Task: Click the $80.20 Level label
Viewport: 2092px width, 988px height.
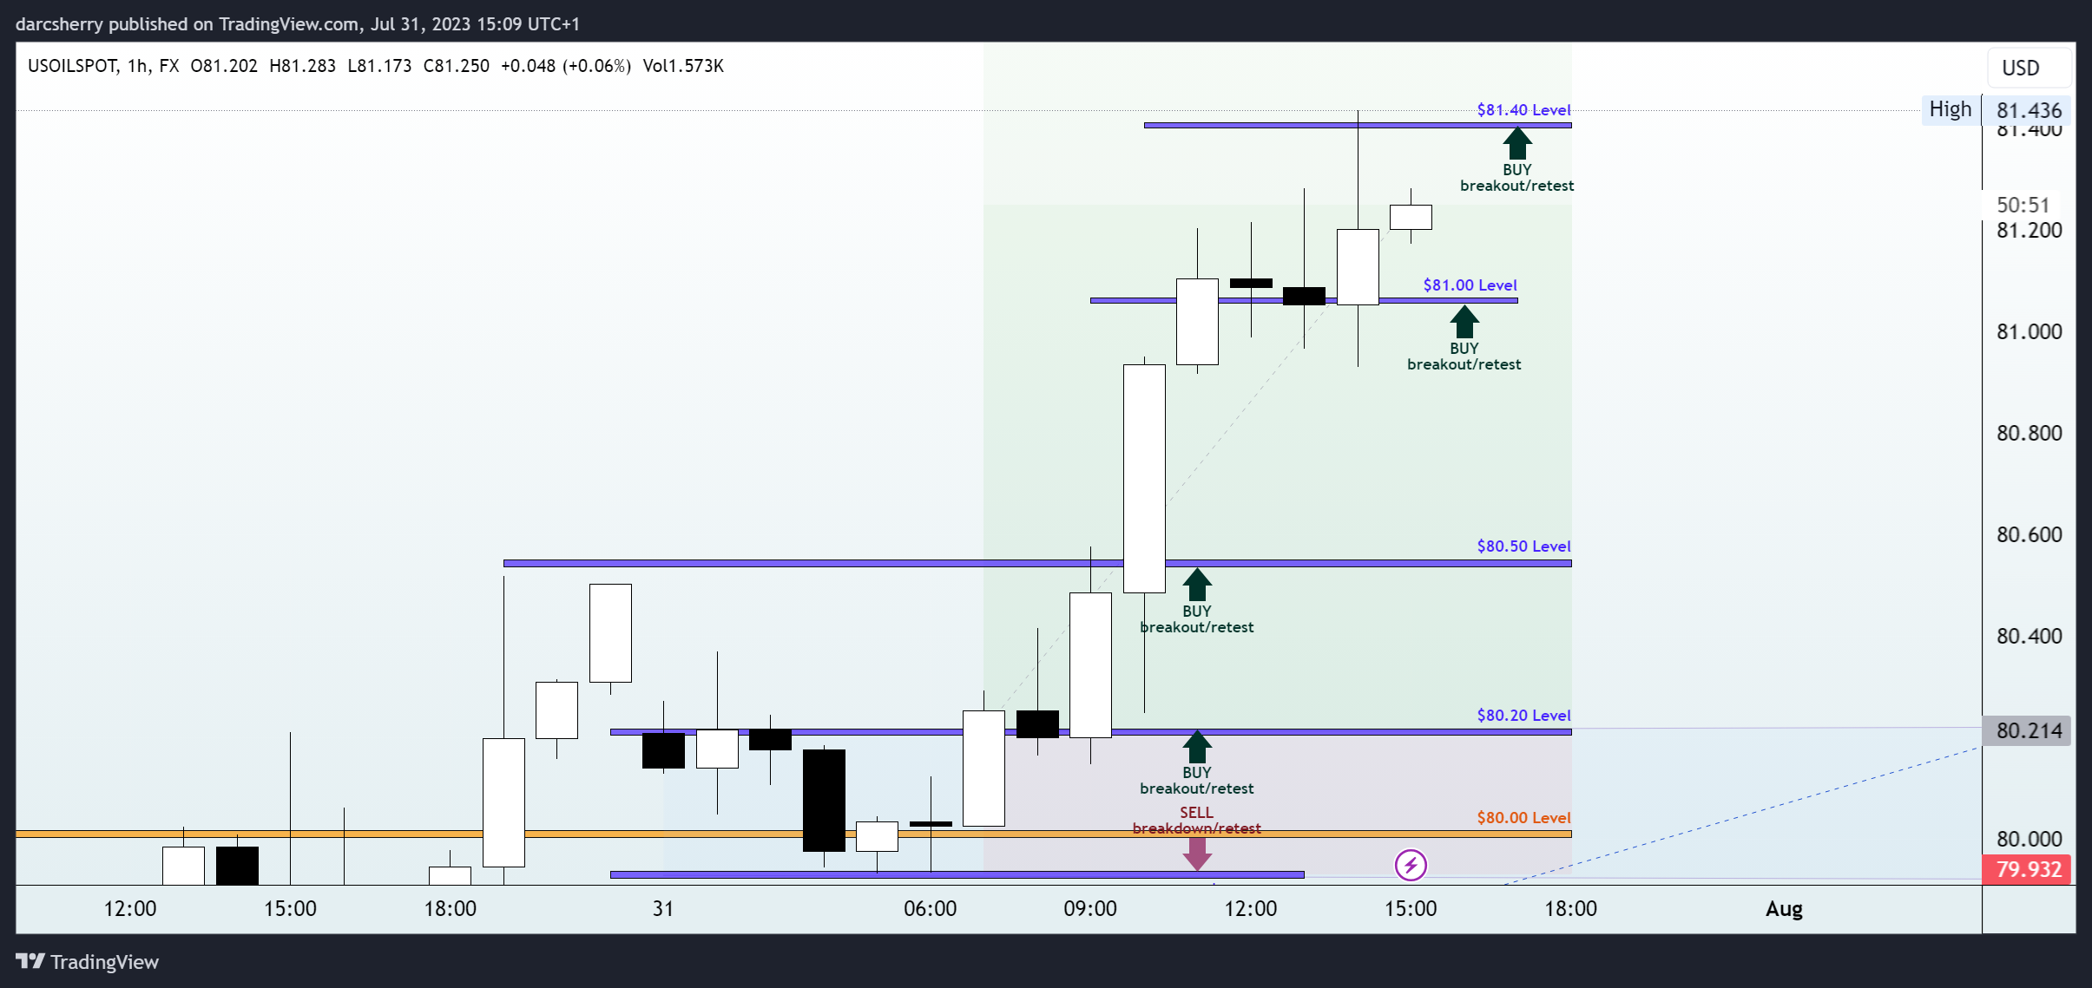Action: point(1523,716)
